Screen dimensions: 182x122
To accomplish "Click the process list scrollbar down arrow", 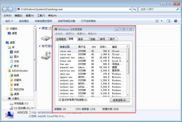I will 128,95.
